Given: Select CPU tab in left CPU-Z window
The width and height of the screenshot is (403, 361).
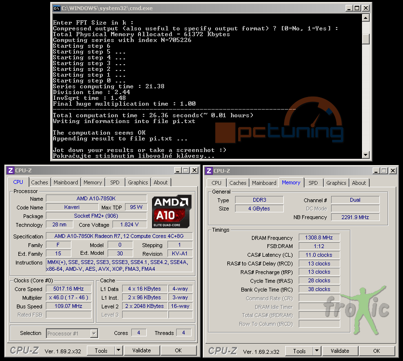Looking at the screenshot, I should click(x=18, y=182).
